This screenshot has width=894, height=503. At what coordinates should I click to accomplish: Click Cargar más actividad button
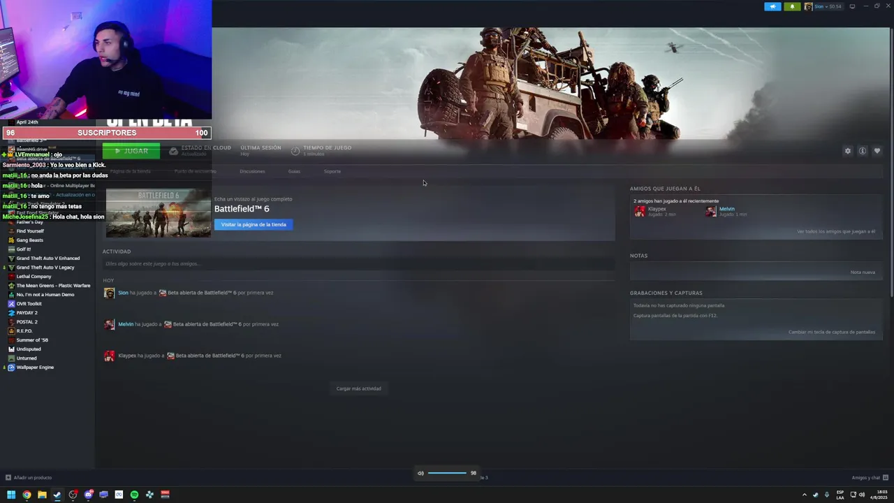[x=358, y=388]
